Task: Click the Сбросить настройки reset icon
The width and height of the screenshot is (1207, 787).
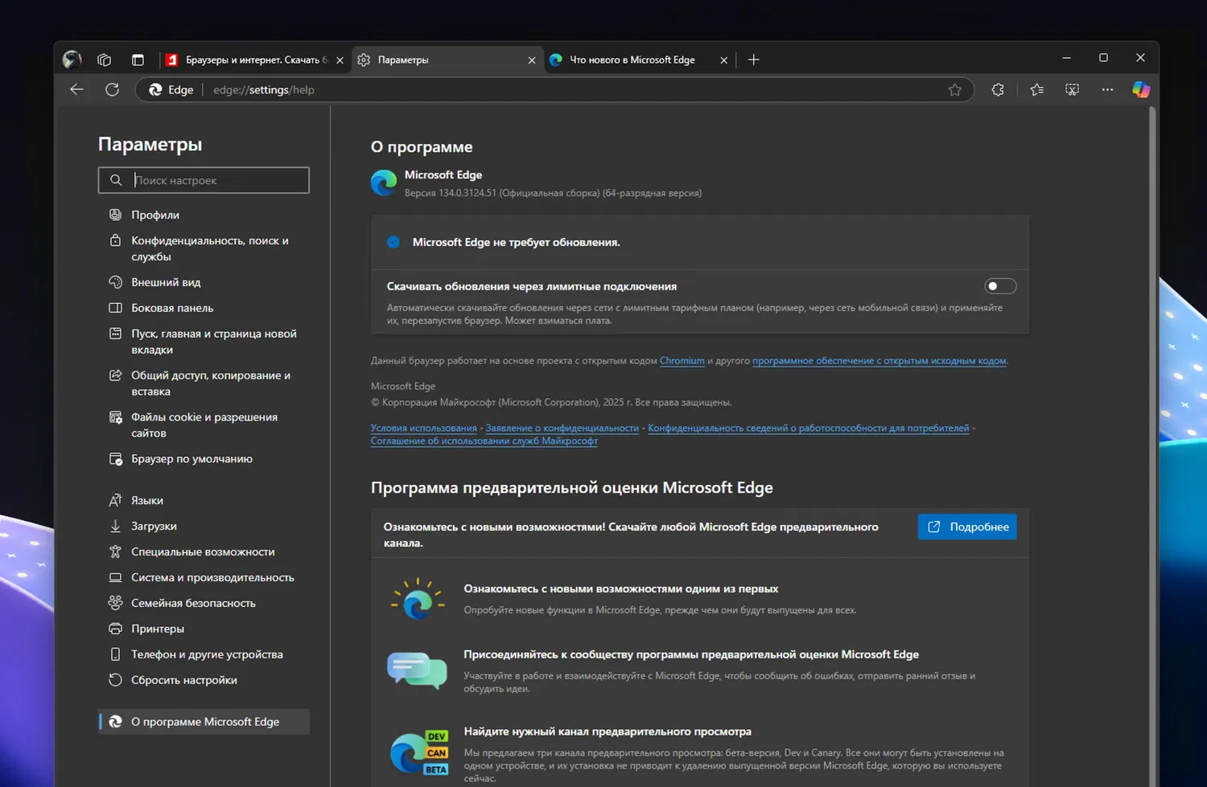Action: (x=115, y=680)
